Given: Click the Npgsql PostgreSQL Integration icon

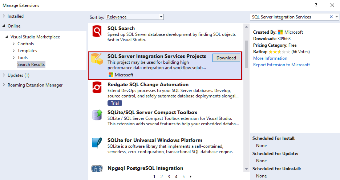Looking at the screenshot, I should click(x=97, y=169).
